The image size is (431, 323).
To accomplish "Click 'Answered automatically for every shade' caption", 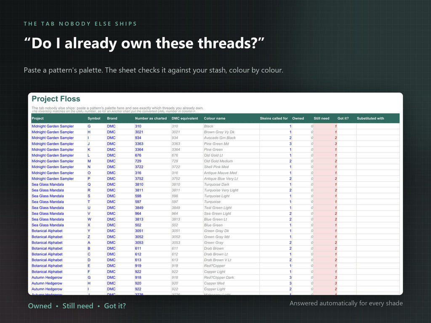I will [346, 304].
